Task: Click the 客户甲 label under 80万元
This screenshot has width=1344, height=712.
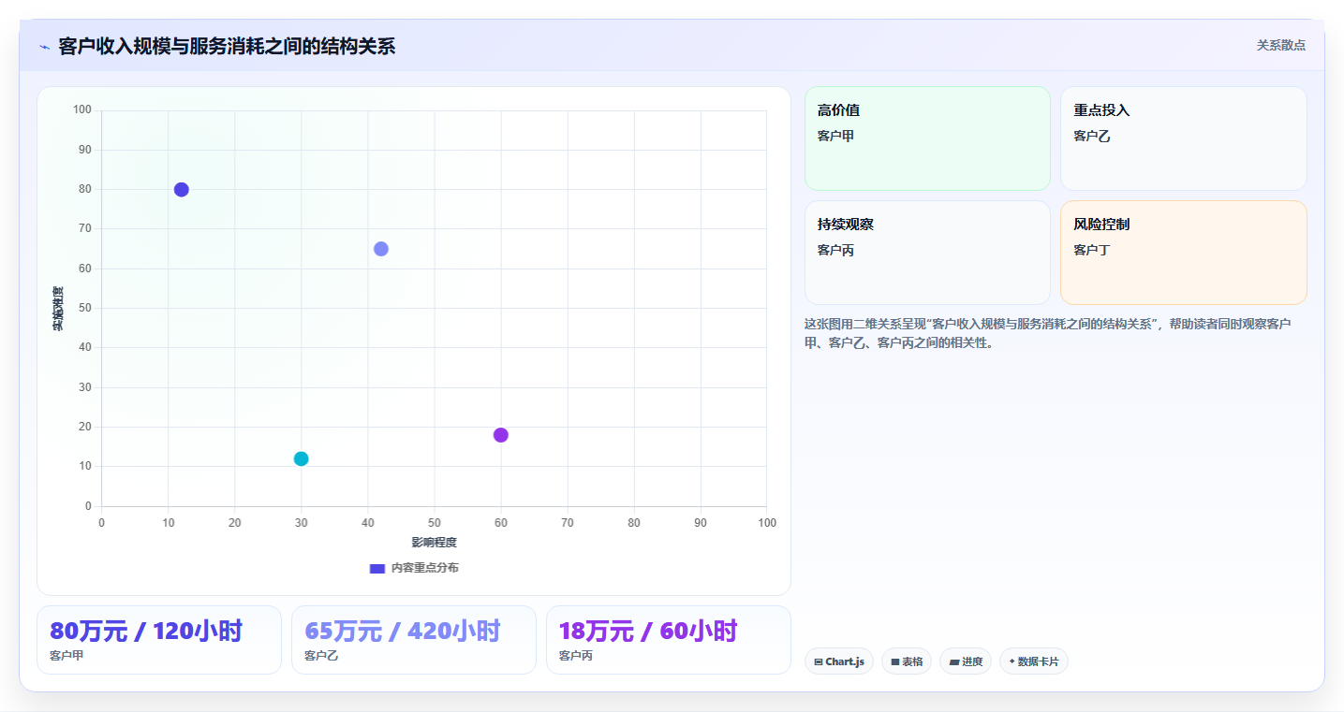Action: [66, 656]
